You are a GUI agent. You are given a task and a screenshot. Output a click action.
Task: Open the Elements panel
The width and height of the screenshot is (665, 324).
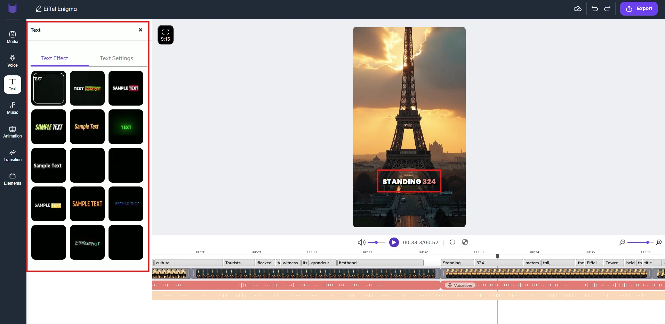(13, 179)
